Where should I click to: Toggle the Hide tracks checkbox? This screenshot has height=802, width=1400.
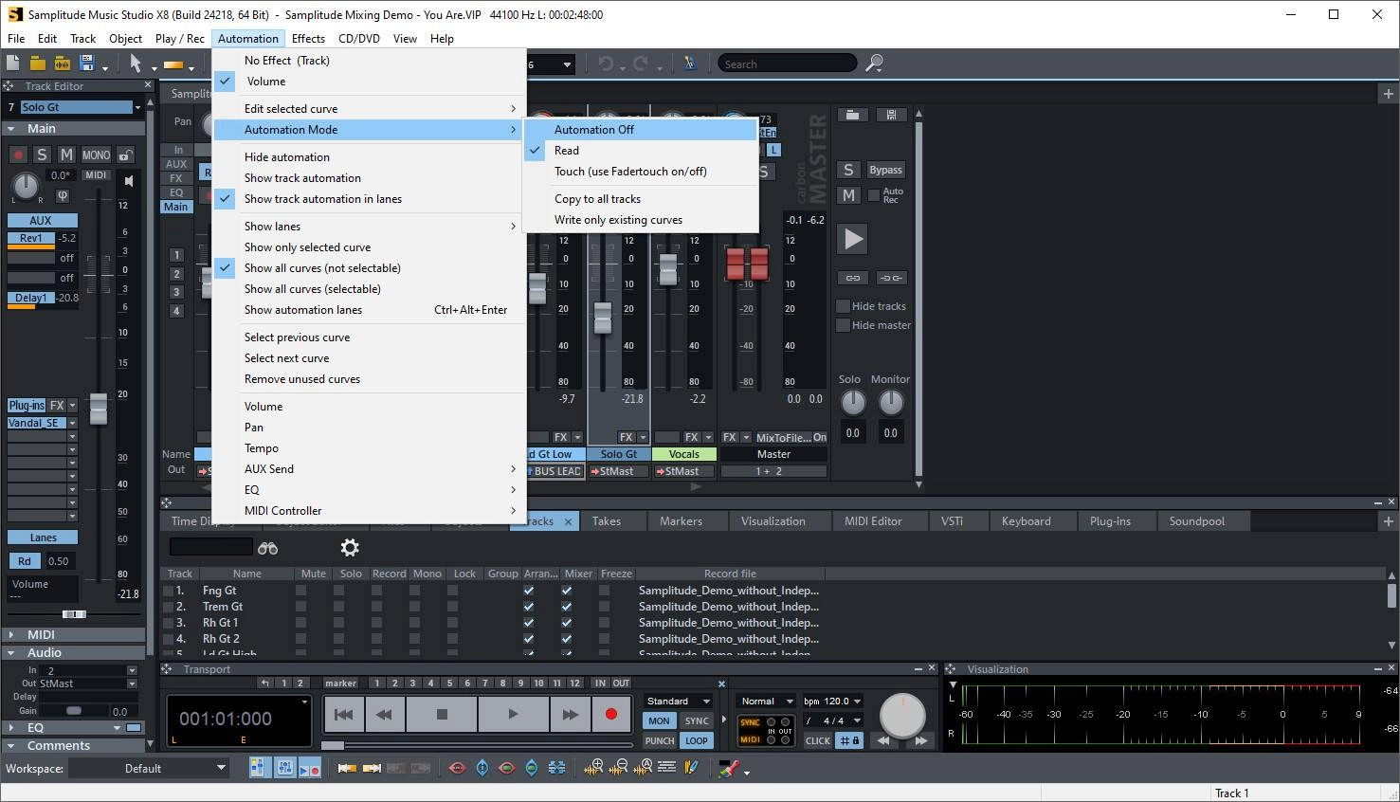[x=843, y=306]
